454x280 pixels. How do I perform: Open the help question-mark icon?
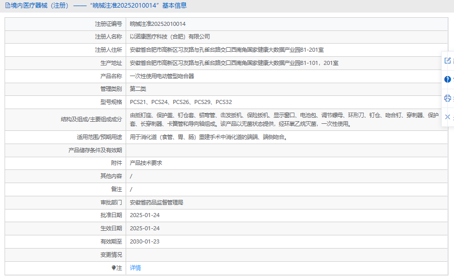[x=447, y=79]
